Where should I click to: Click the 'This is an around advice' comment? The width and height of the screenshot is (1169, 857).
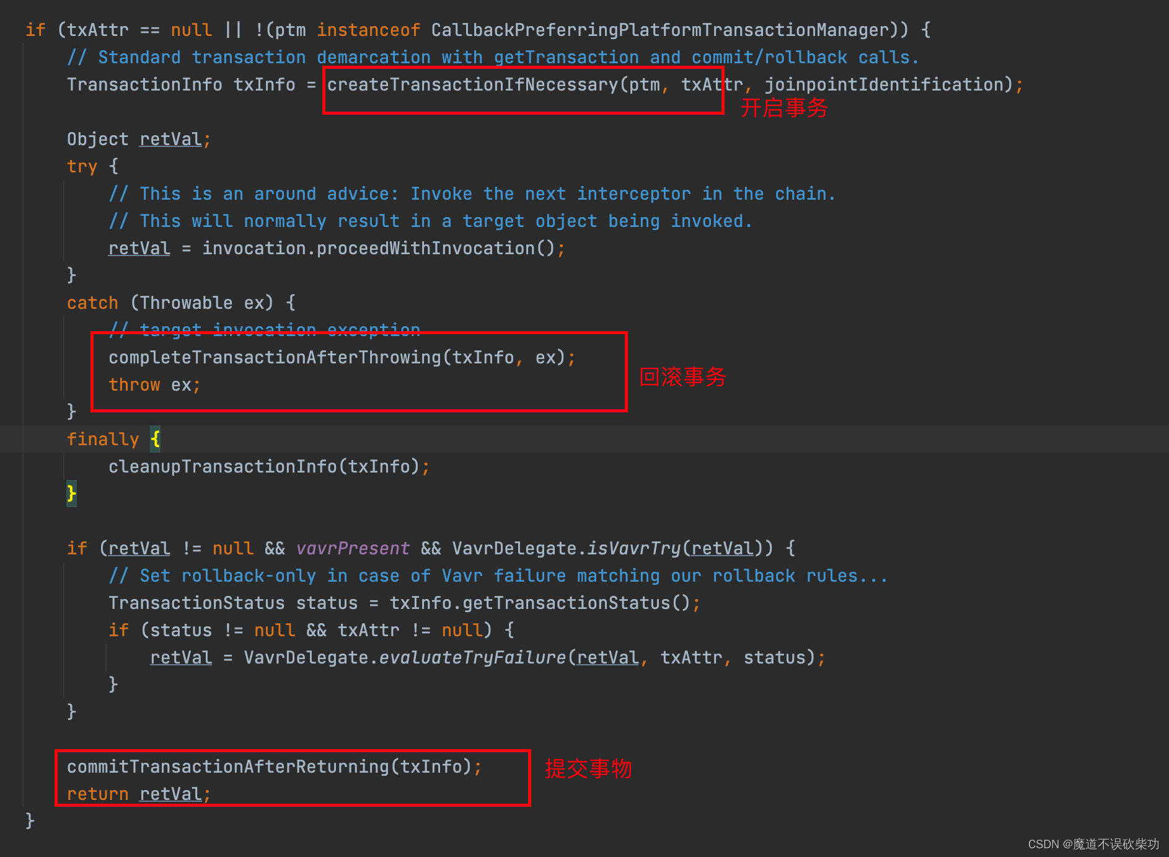(x=472, y=193)
